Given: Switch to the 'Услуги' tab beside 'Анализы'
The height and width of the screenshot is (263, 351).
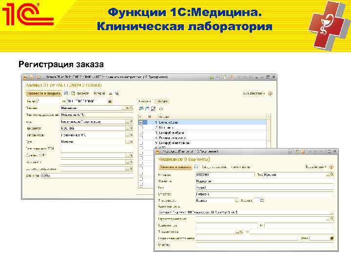Looking at the screenshot, I should click(x=162, y=101).
